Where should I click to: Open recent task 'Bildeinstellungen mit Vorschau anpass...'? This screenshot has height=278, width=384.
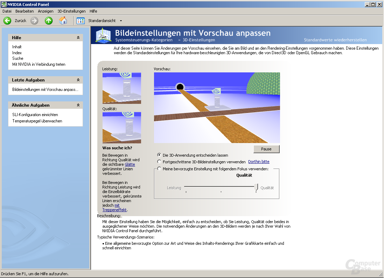[x=45, y=90]
